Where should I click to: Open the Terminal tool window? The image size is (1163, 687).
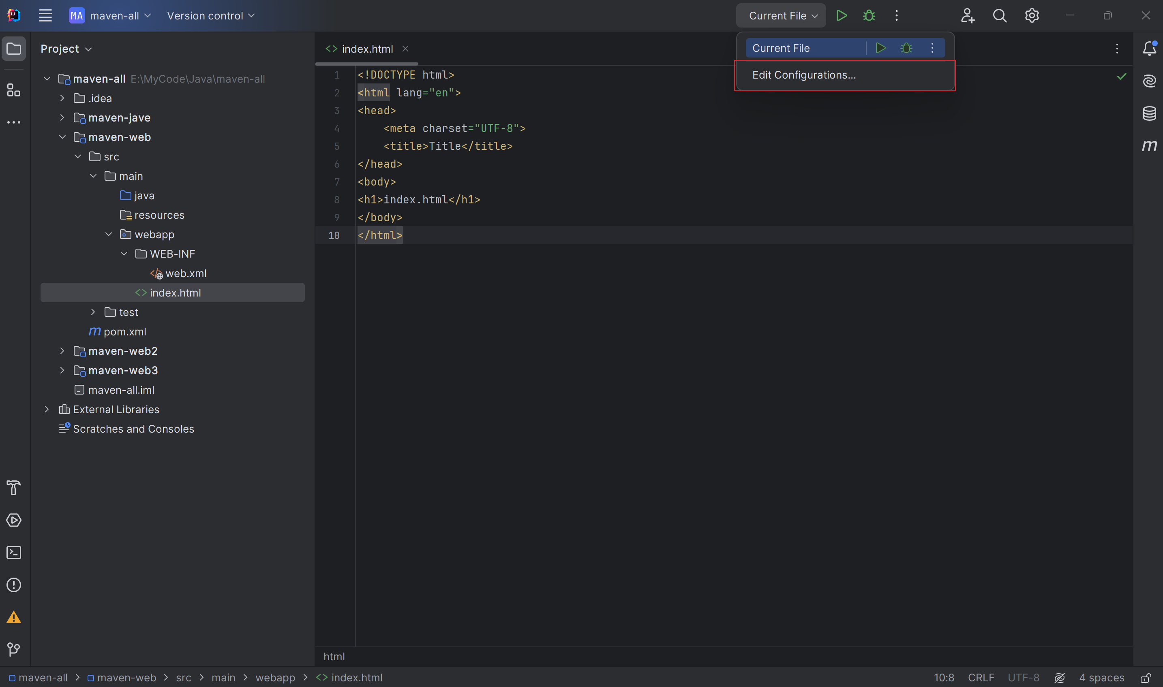click(x=14, y=553)
